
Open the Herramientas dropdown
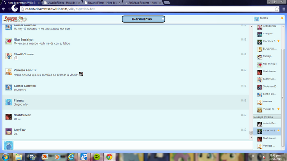(x=143, y=19)
